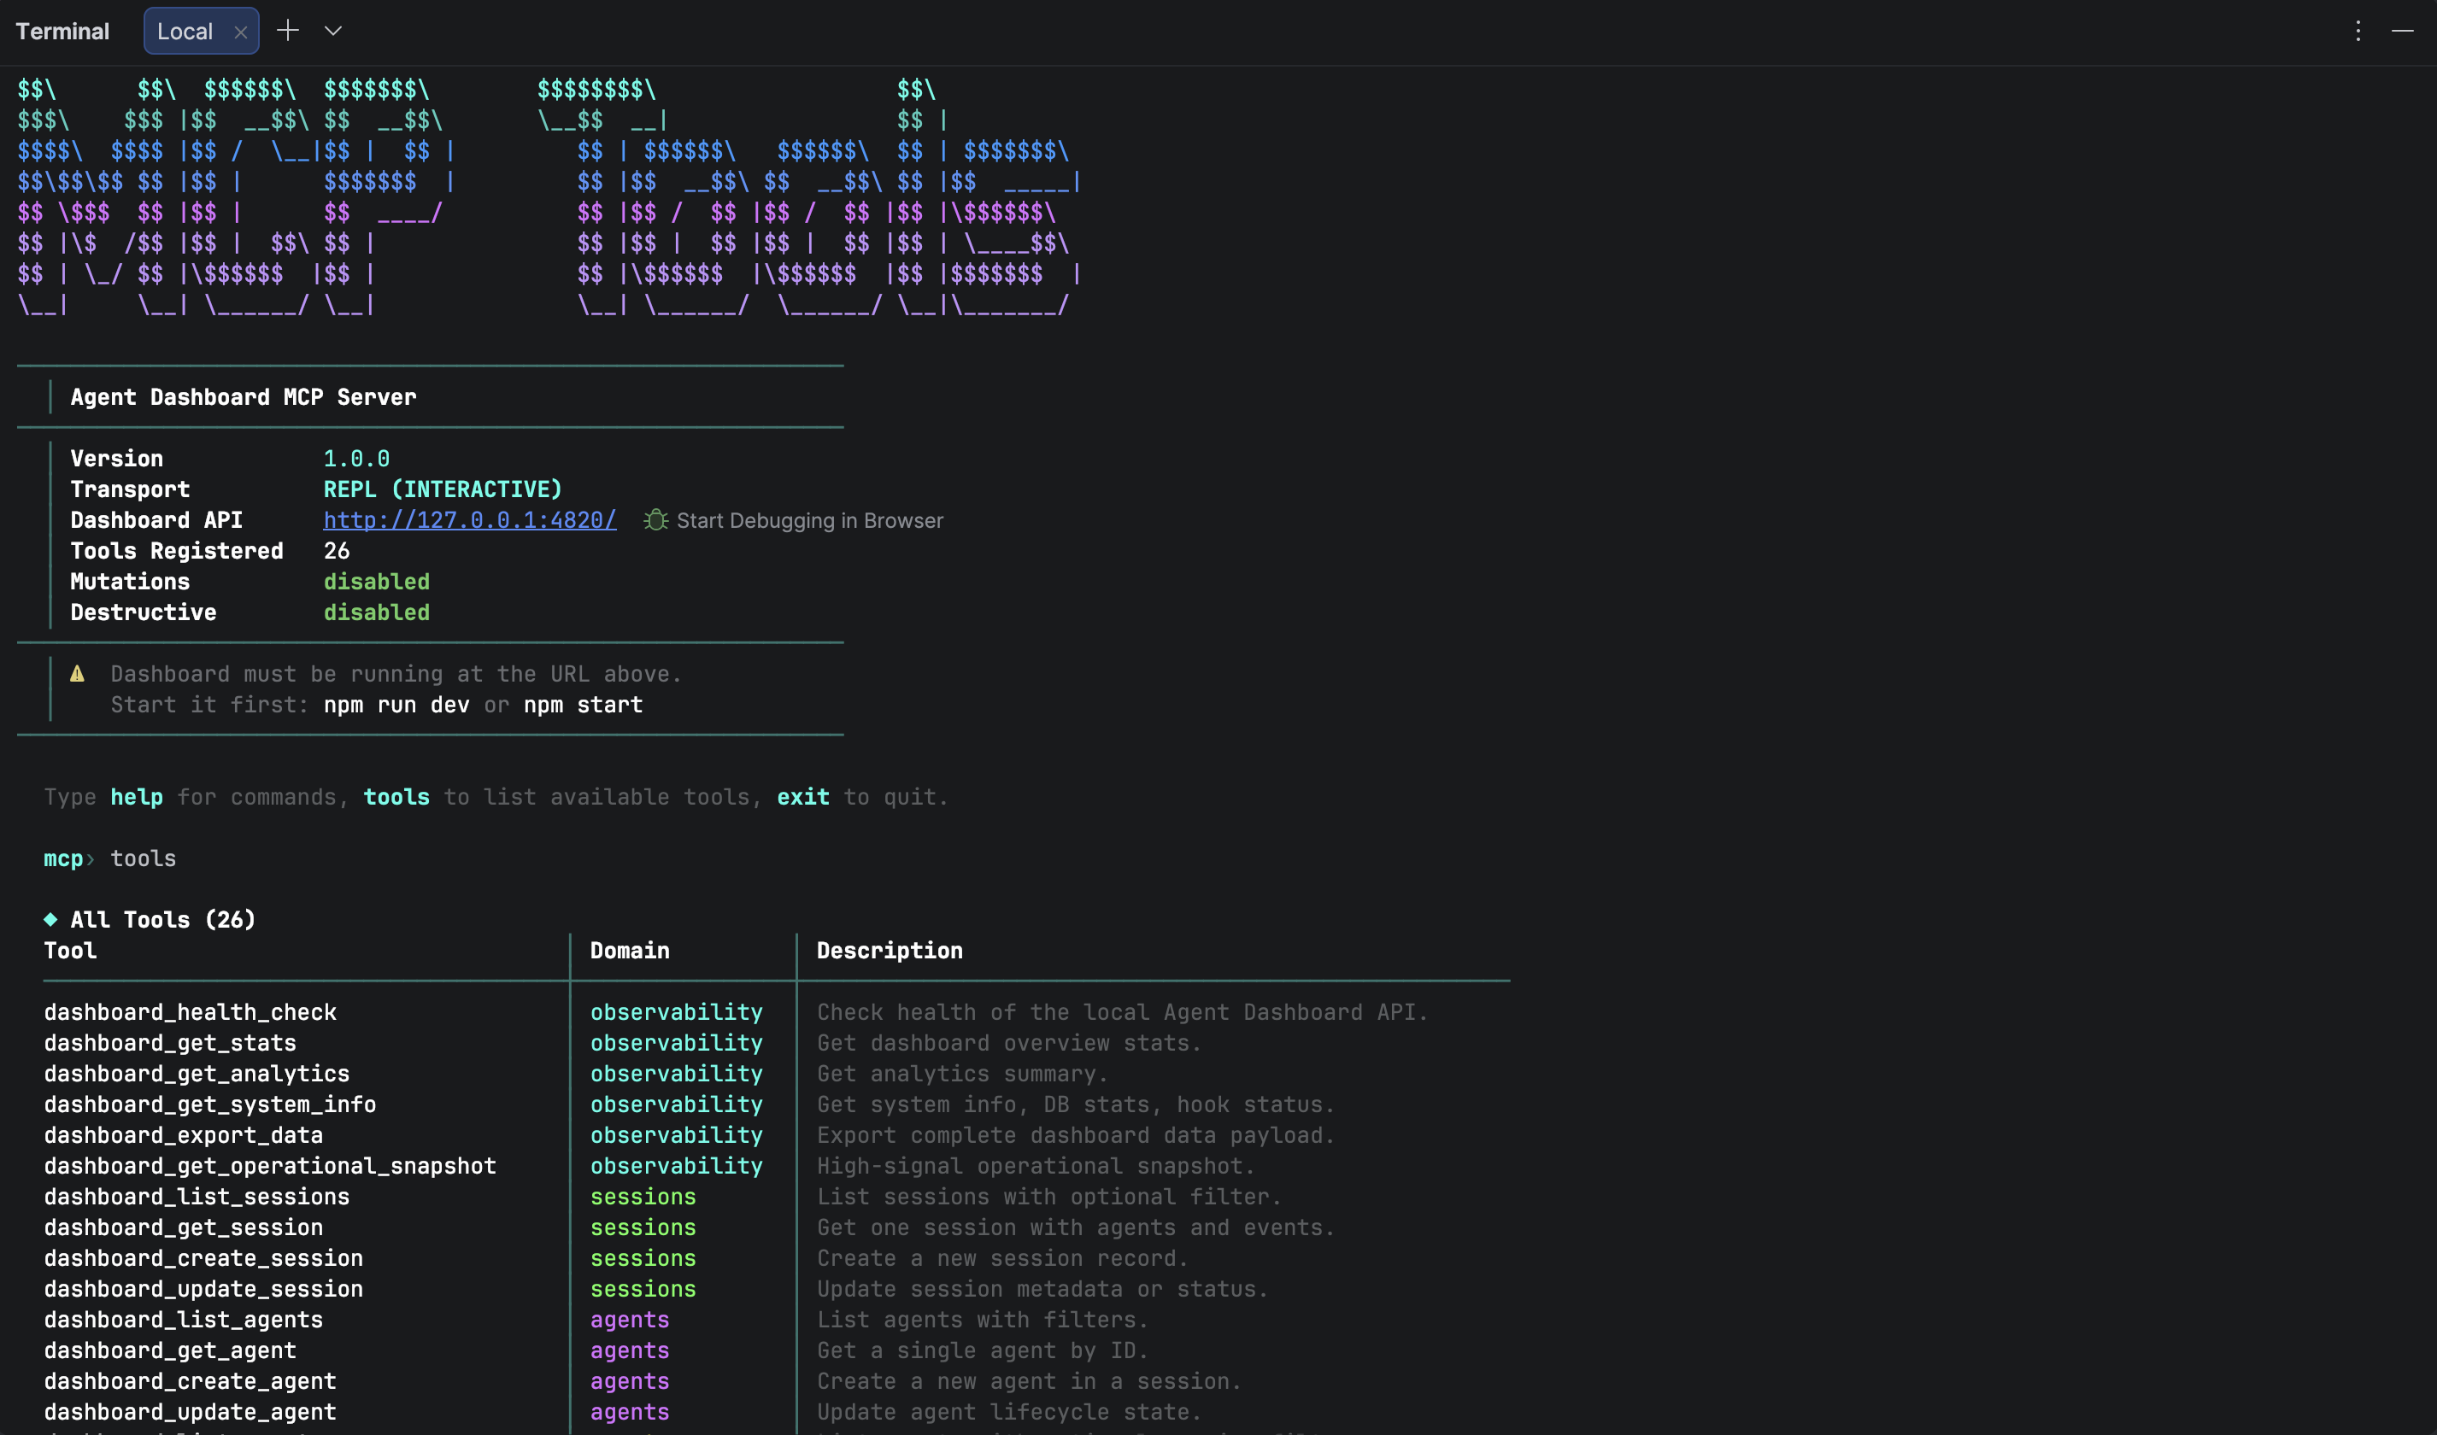Click the sessions domain label for dashboard_create_session
Image resolution: width=2437 pixels, height=1435 pixels.
click(642, 1258)
